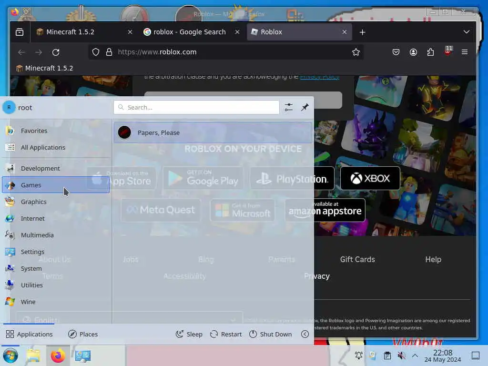Close the Roblox tab
Image resolution: width=488 pixels, height=366 pixels.
(344, 32)
